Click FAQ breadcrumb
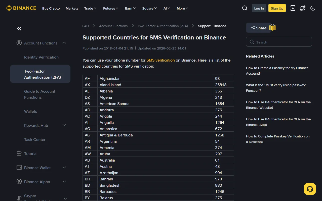The image size is (322, 201). [x=86, y=26]
